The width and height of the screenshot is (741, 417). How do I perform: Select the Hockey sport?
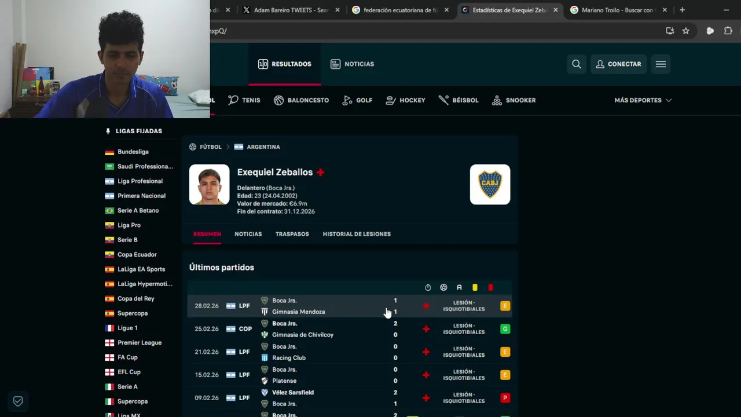405,100
